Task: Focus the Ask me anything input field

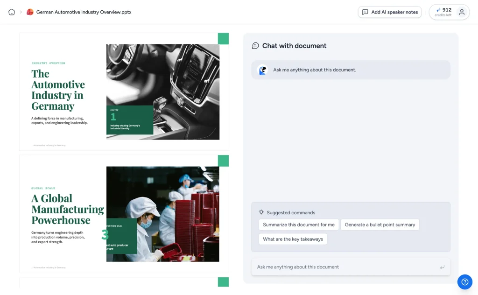Action: (x=351, y=267)
